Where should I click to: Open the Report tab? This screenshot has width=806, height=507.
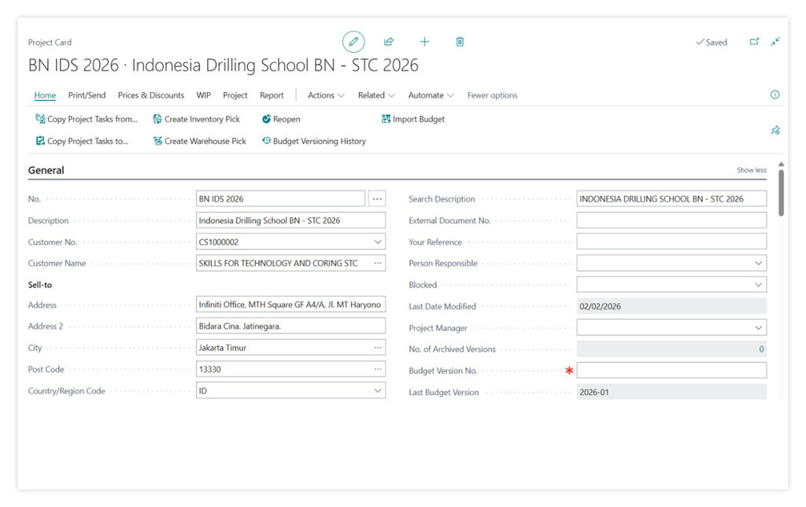(272, 95)
